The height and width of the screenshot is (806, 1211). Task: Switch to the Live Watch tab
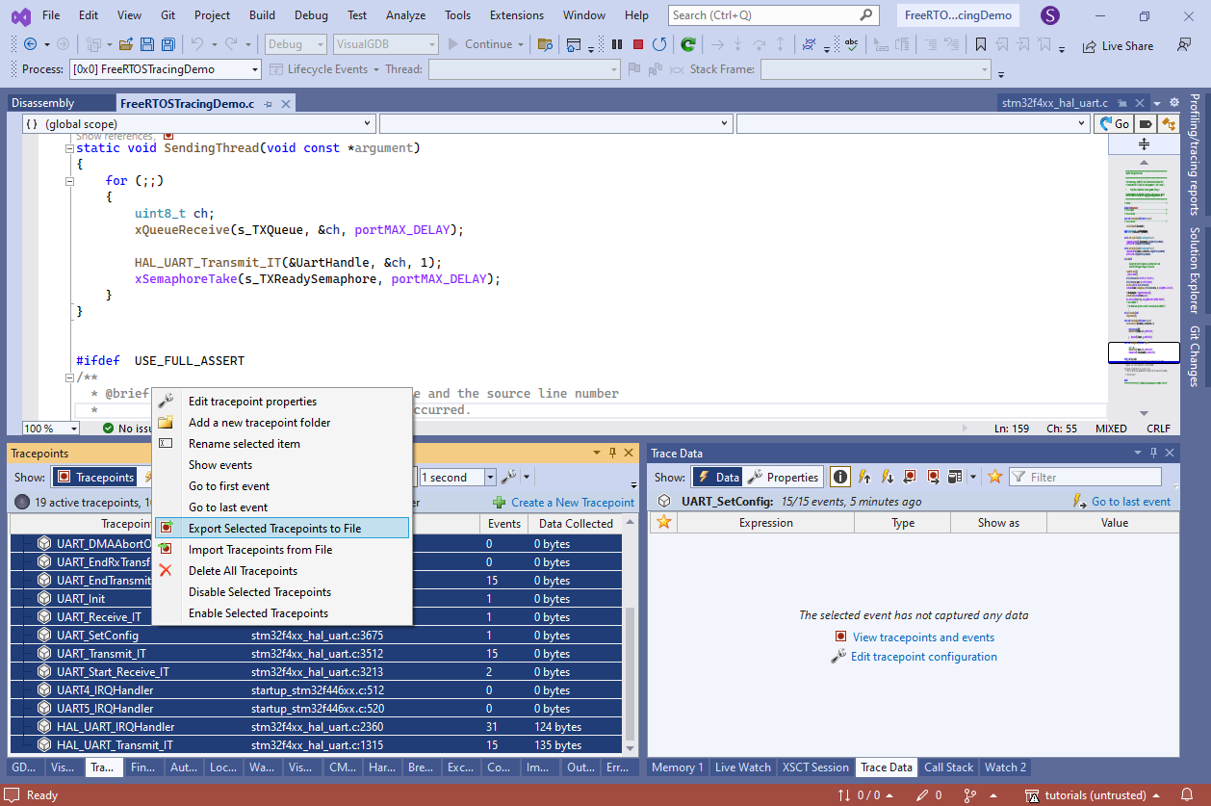pos(744,767)
